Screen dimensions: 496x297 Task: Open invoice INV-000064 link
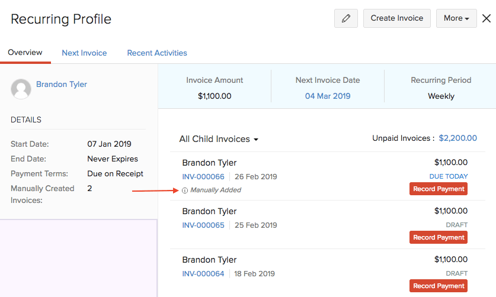[x=203, y=274]
